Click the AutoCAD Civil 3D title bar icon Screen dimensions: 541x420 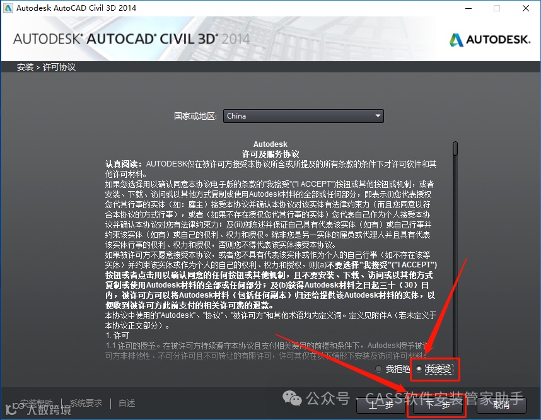coord(8,8)
